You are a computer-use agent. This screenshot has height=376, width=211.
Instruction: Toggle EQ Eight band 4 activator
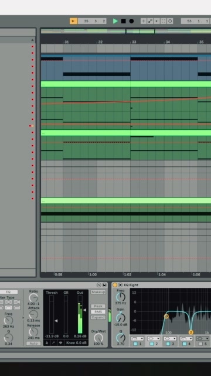tap(184, 344)
